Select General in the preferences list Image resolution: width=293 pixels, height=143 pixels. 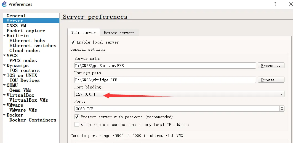click(16, 16)
